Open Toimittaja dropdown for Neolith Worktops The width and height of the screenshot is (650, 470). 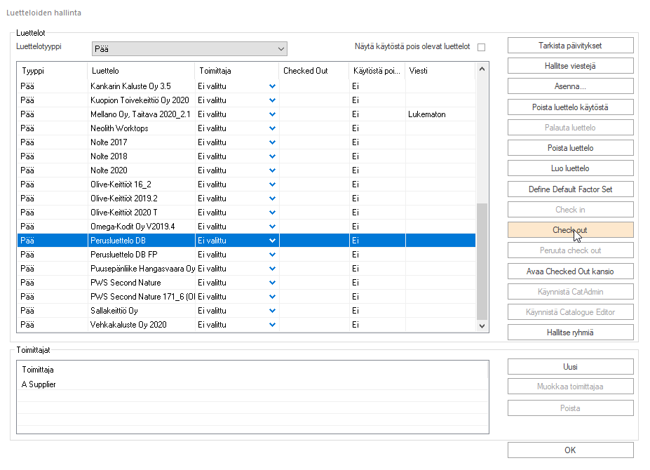[272, 128]
